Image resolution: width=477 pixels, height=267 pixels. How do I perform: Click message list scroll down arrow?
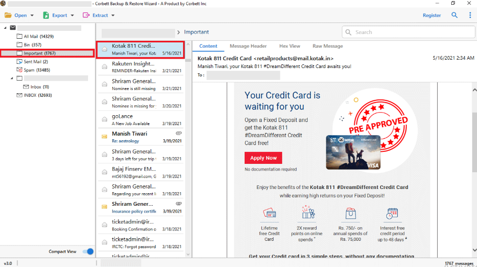188,254
